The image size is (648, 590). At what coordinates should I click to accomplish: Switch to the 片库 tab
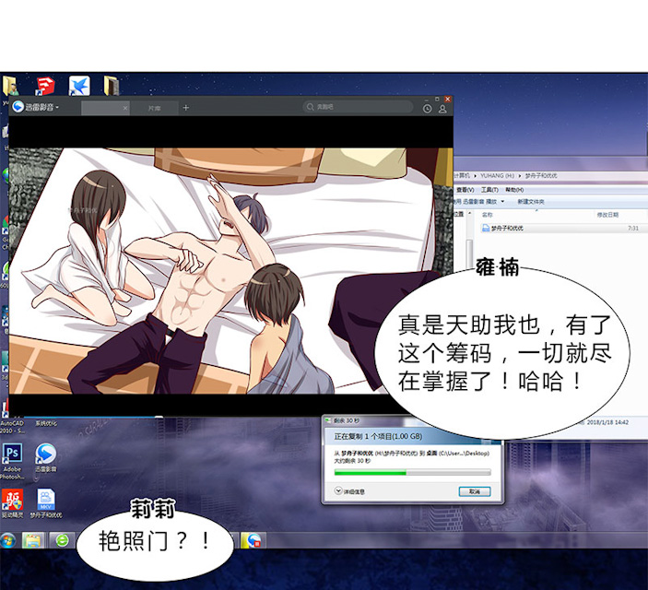[155, 108]
